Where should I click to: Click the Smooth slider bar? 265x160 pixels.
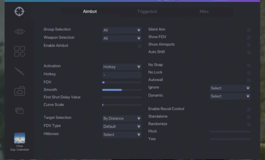click(122, 90)
